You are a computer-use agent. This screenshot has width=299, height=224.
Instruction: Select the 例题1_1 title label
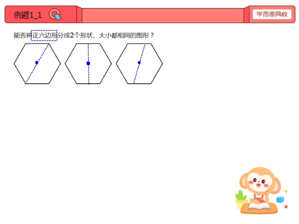(x=28, y=15)
